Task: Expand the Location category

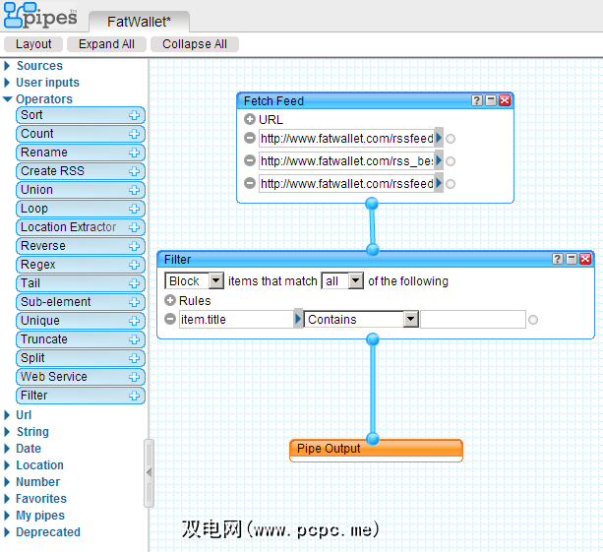Action: point(7,465)
